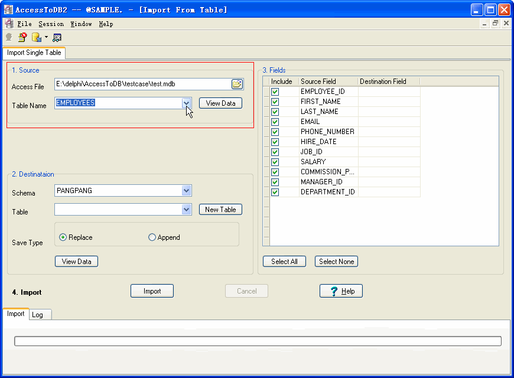Uncheck the HIRE_DATE include checkbox
The width and height of the screenshot is (514, 378).
click(x=275, y=142)
